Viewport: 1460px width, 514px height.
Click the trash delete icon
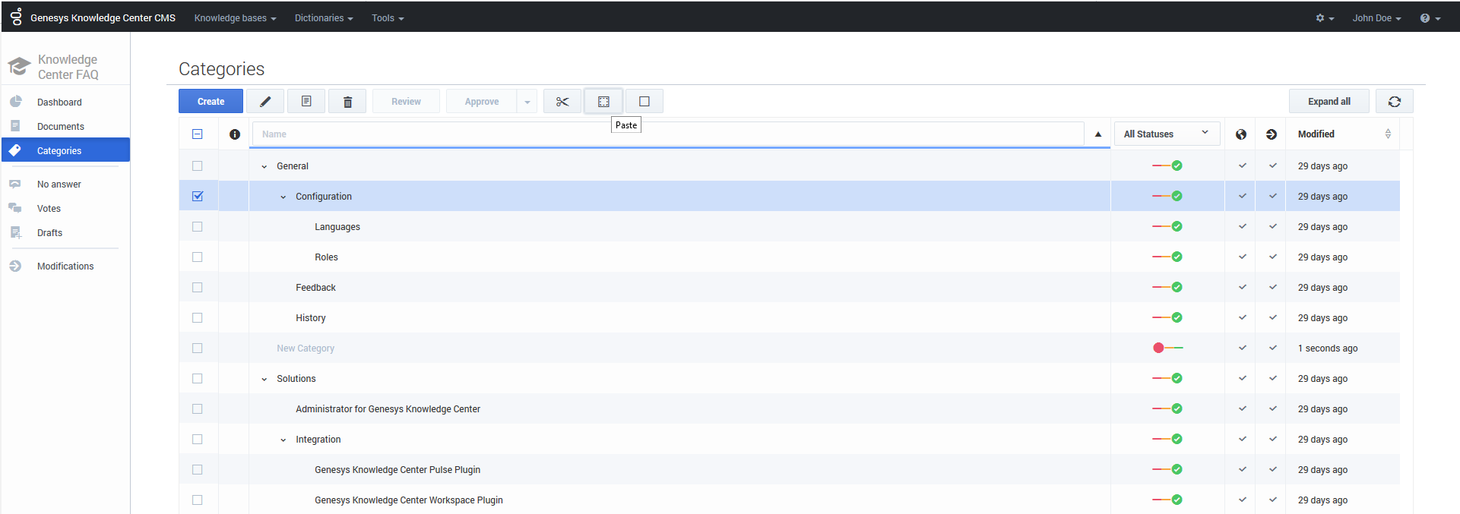click(x=347, y=102)
